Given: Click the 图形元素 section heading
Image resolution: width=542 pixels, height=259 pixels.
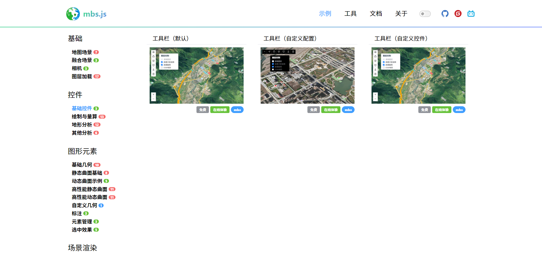Looking at the screenshot, I should coord(82,151).
